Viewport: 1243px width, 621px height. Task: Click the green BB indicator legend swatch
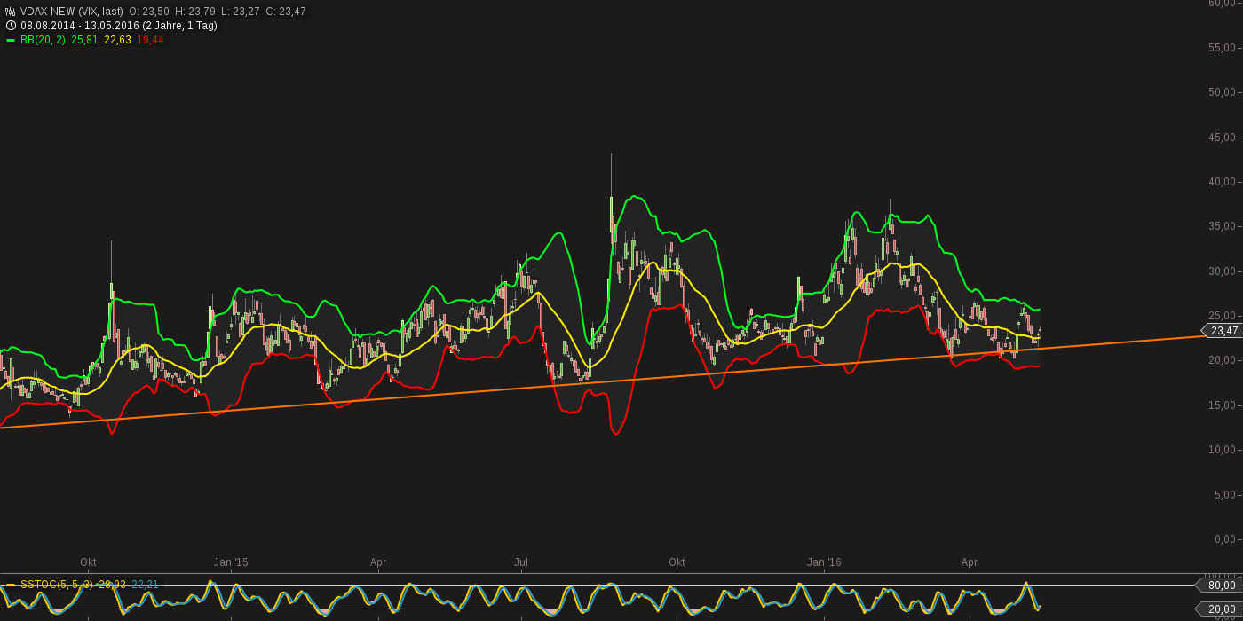click(11, 40)
